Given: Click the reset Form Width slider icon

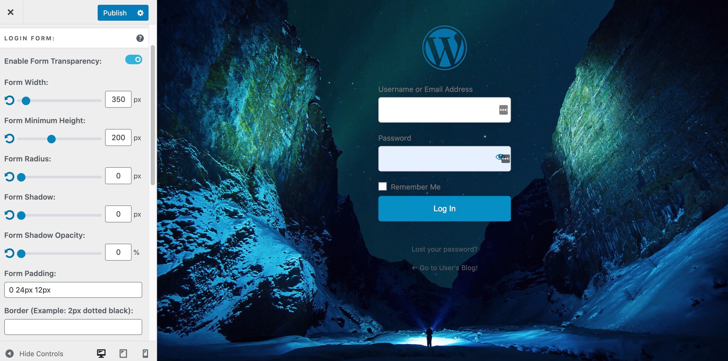Looking at the screenshot, I should coord(9,100).
